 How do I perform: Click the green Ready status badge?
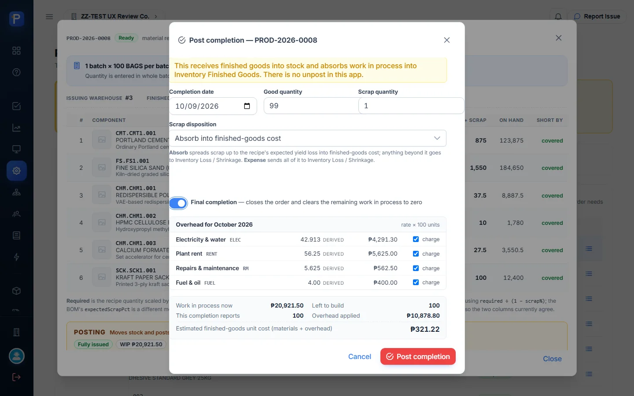(x=126, y=38)
